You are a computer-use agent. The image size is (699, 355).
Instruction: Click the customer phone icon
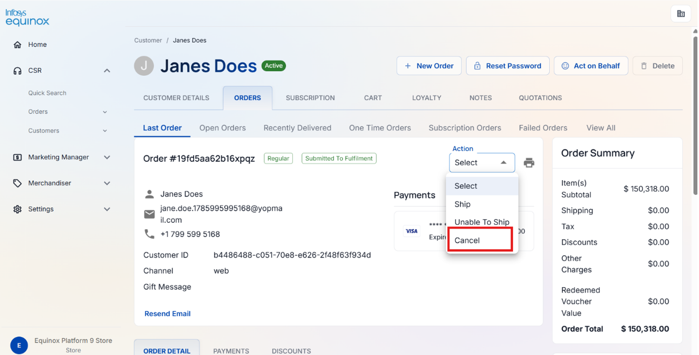(x=149, y=234)
